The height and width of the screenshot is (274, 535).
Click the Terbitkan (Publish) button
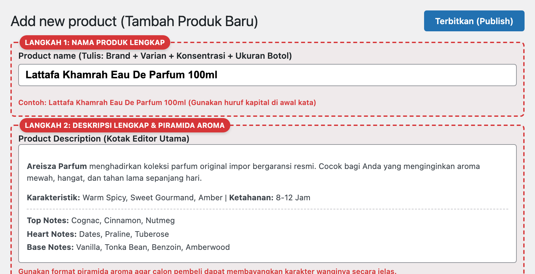pos(474,21)
